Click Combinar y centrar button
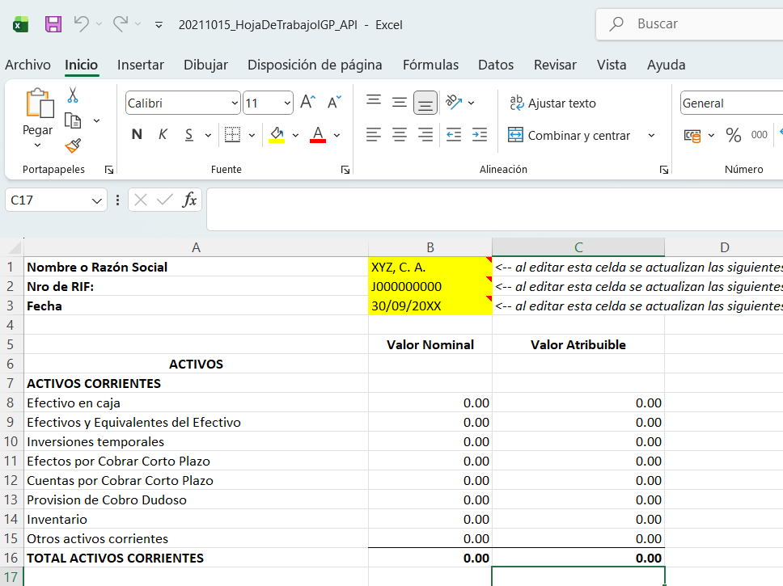 pyautogui.click(x=569, y=136)
